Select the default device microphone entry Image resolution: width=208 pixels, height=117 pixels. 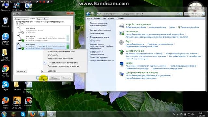pos(43,38)
